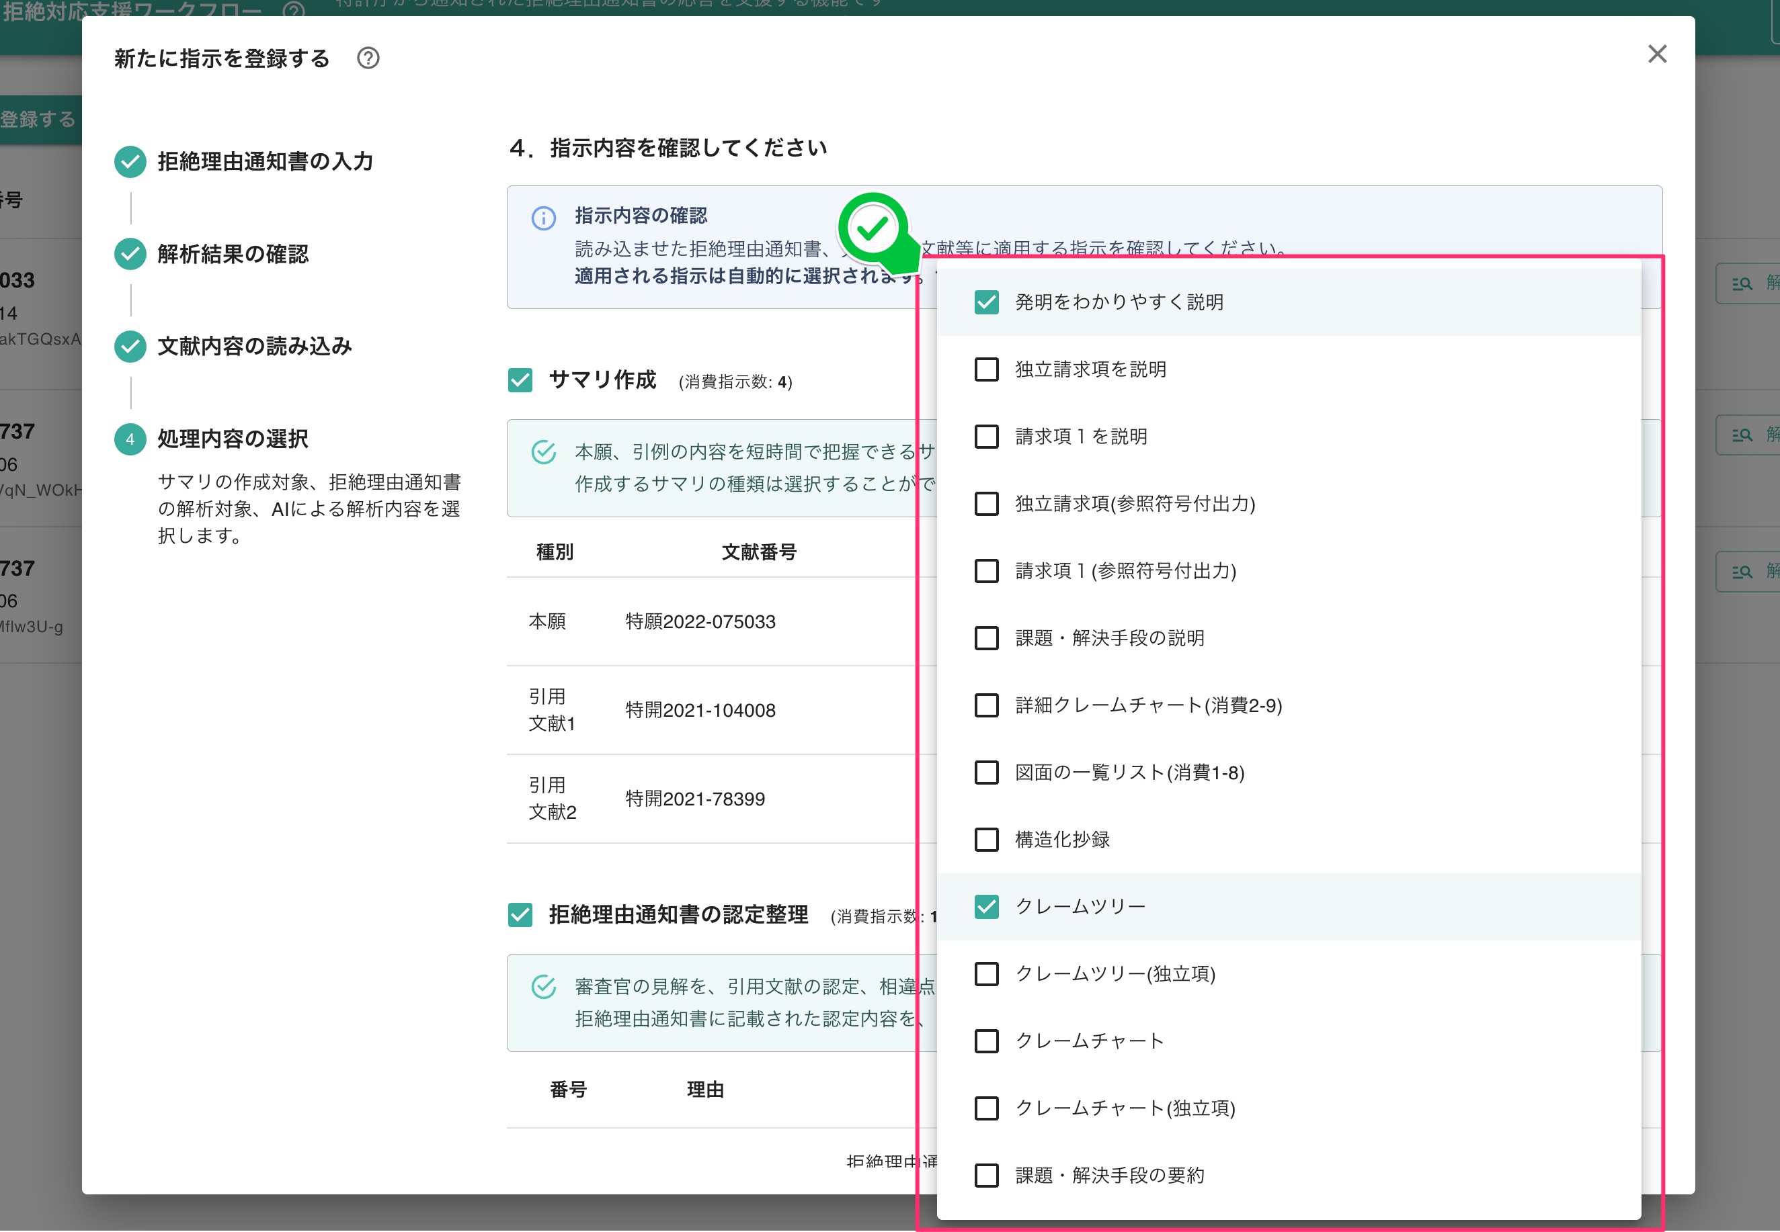The width and height of the screenshot is (1780, 1232).
Task: Check the 構造化抄録 option
Action: [x=986, y=839]
